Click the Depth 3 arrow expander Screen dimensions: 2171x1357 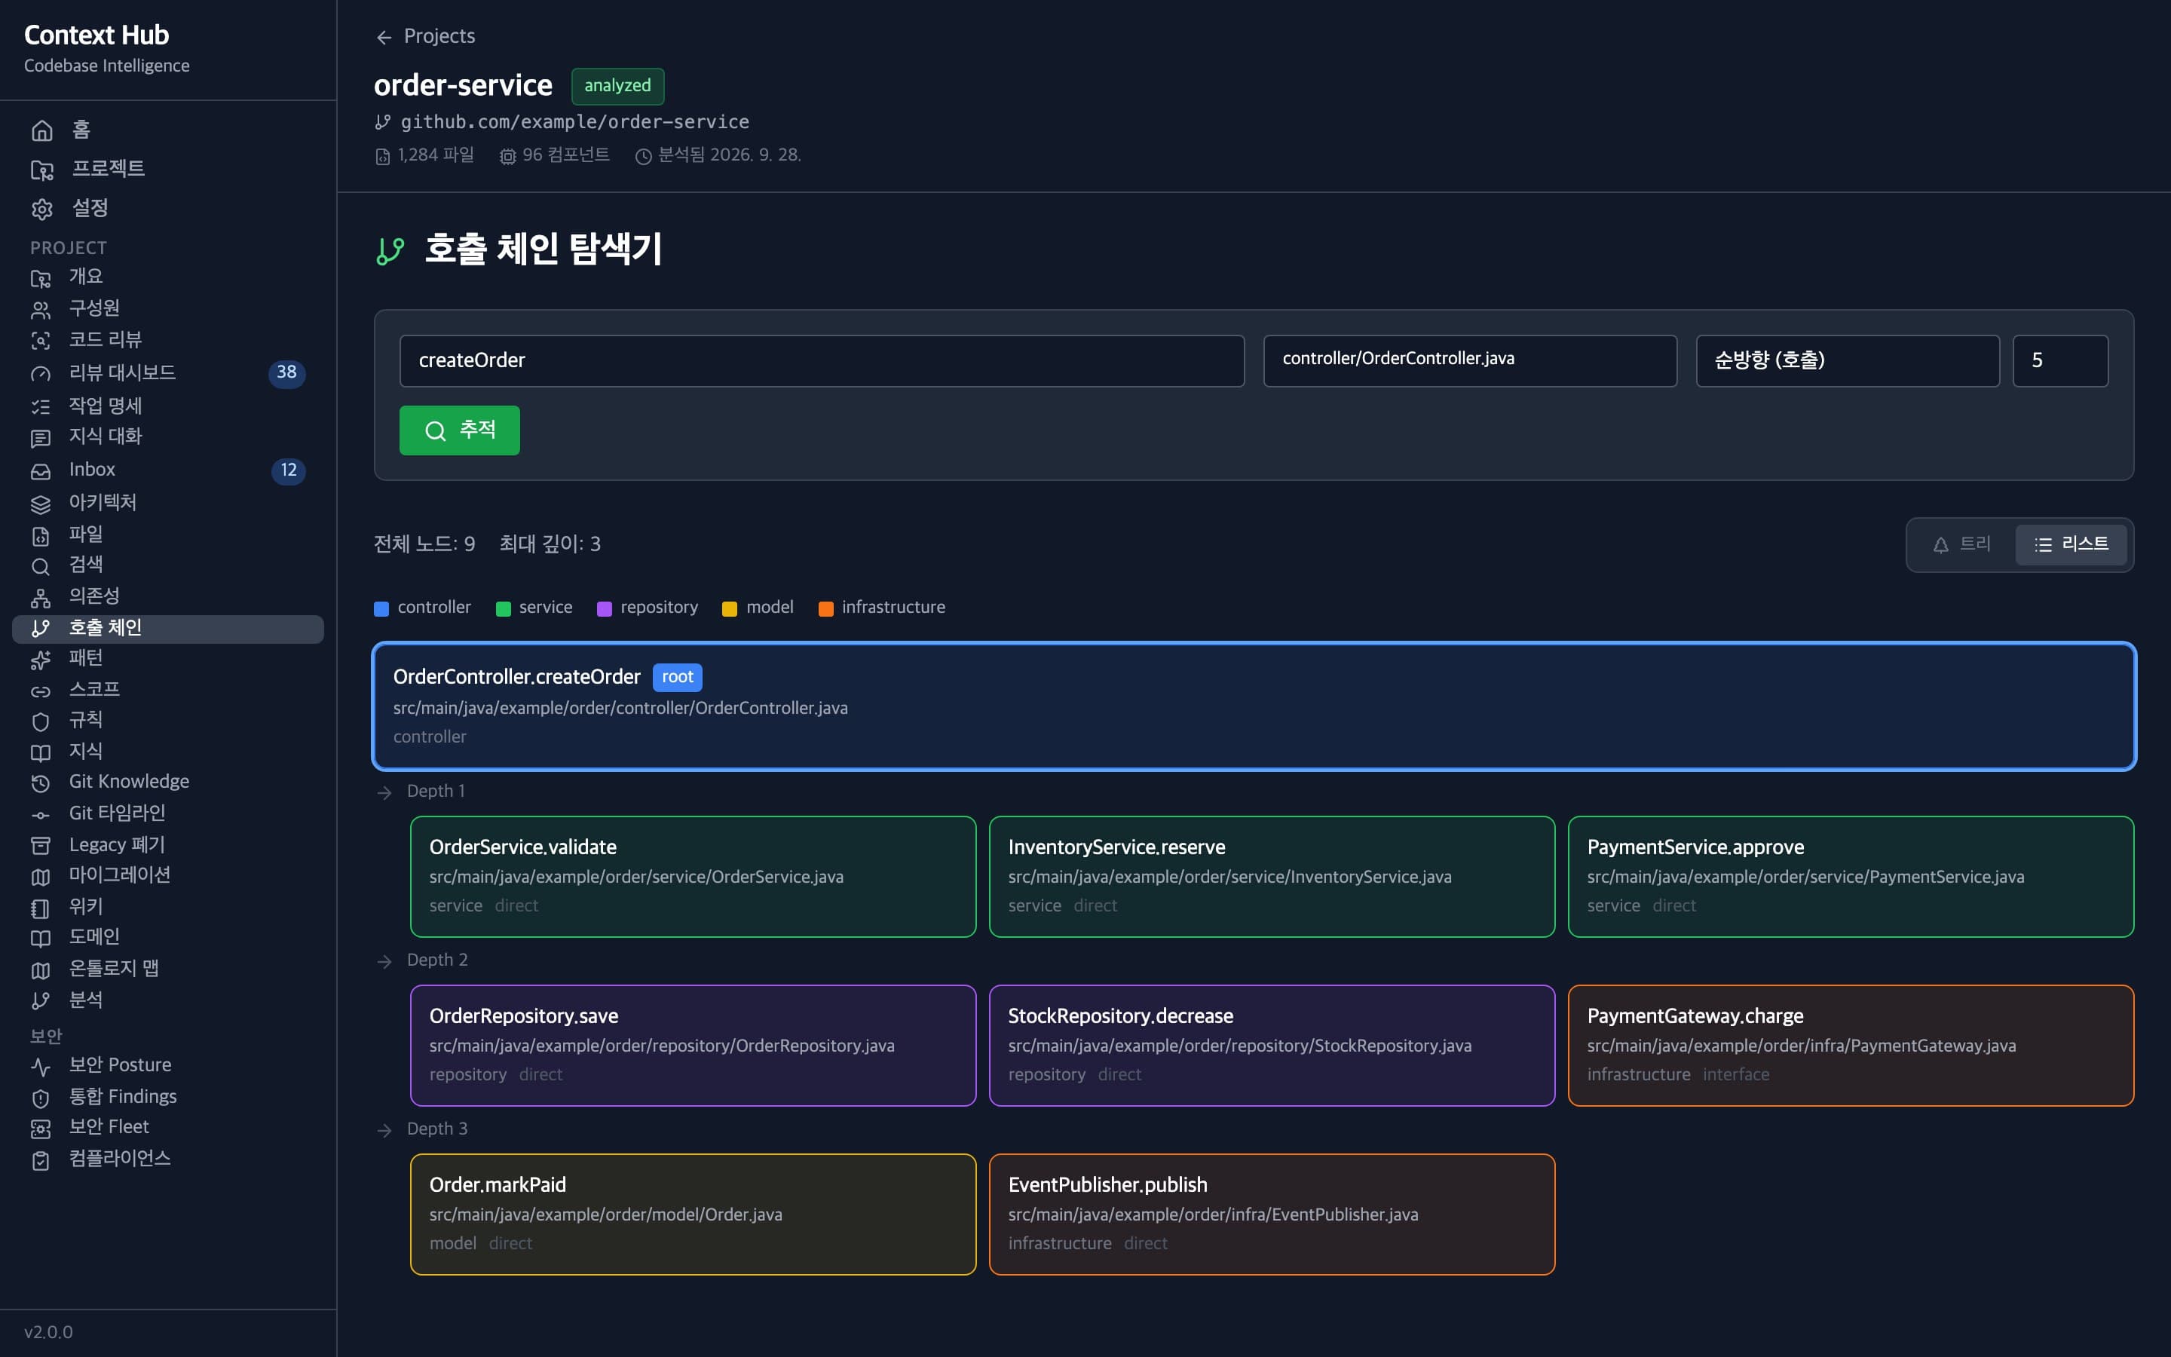[385, 1130]
